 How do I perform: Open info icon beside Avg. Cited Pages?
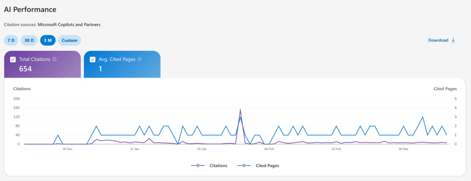(139, 59)
